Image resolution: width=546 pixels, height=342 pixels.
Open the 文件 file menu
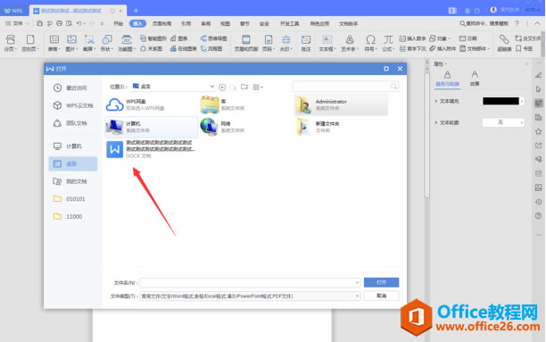[x=17, y=23]
